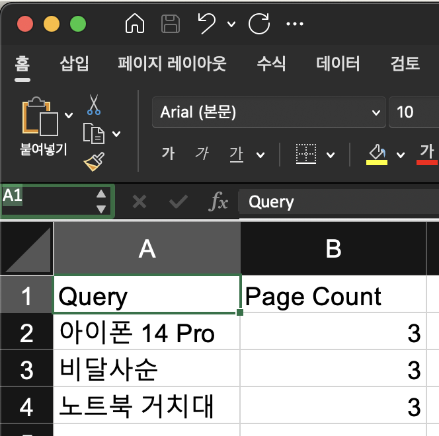The image size is (439, 436).
Task: Open the 삽입 ribbon tab
Action: [x=74, y=63]
